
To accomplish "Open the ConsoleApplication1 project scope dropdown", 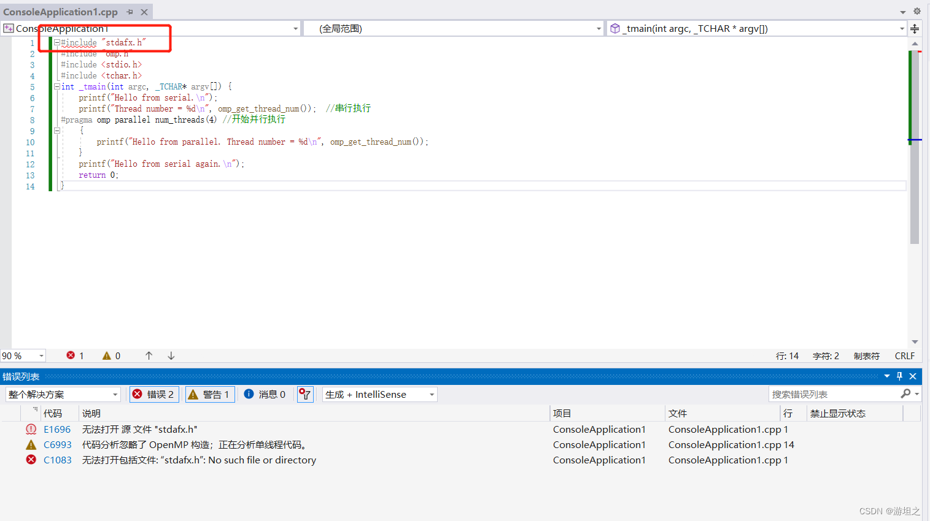I will pos(295,29).
